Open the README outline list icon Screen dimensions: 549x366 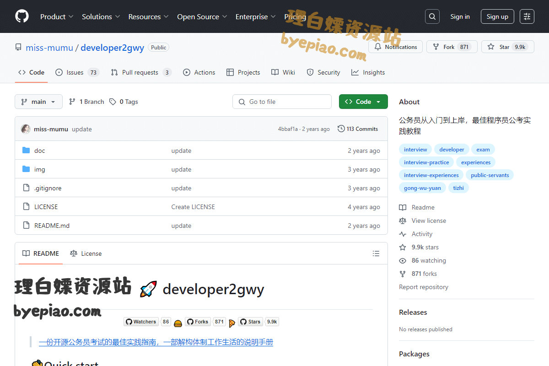[376, 253]
